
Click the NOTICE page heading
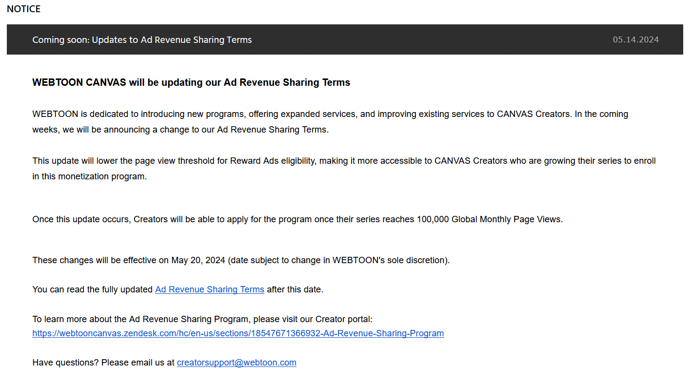[23, 9]
